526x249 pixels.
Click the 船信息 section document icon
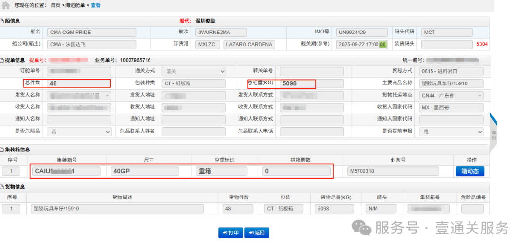2,21
